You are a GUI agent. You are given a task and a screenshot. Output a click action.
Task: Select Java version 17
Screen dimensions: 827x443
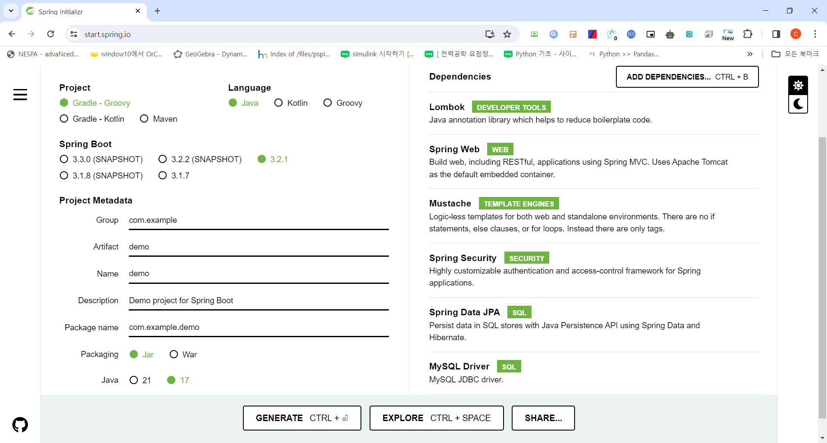click(178, 380)
